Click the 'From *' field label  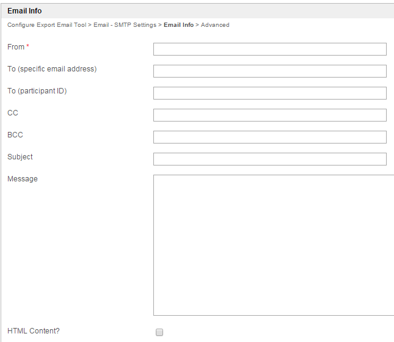pos(18,47)
